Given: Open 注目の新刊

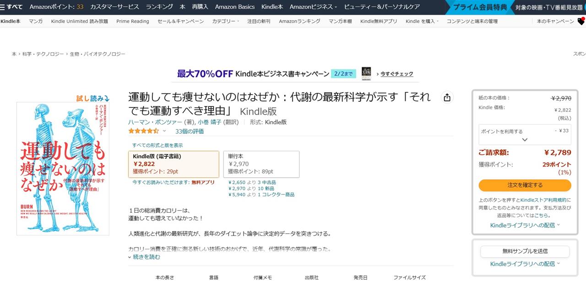Looking at the screenshot, I should [259, 22].
